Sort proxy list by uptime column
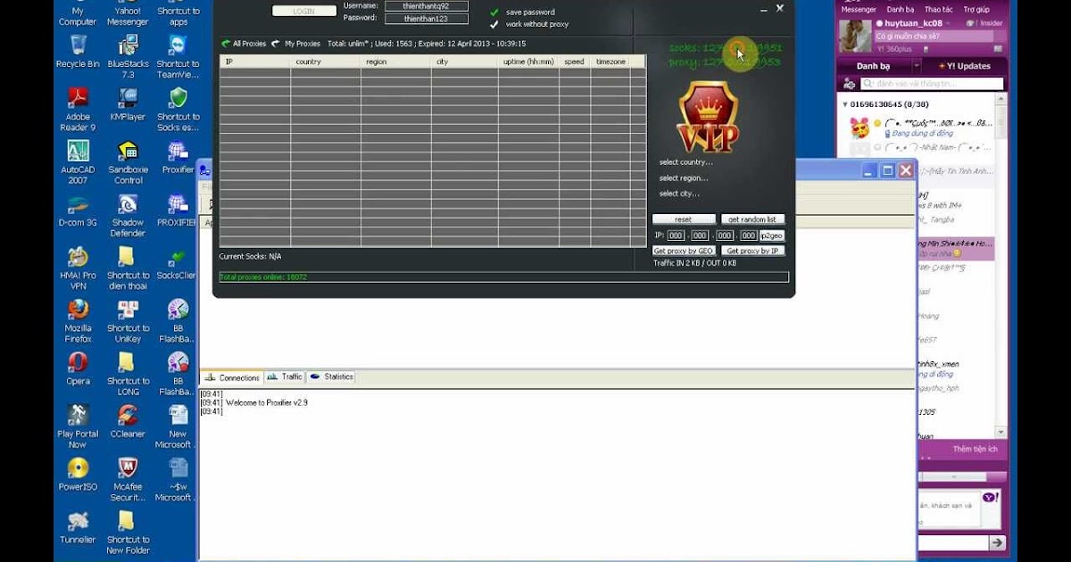This screenshot has width=1071, height=562. (x=528, y=62)
